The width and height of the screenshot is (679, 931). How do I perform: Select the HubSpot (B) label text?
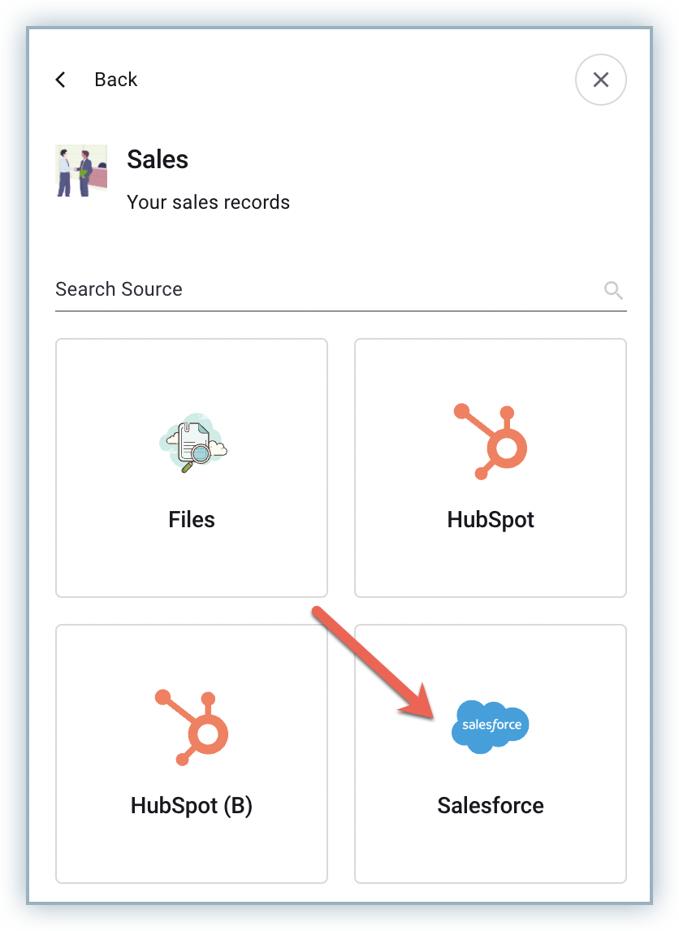[x=192, y=805]
